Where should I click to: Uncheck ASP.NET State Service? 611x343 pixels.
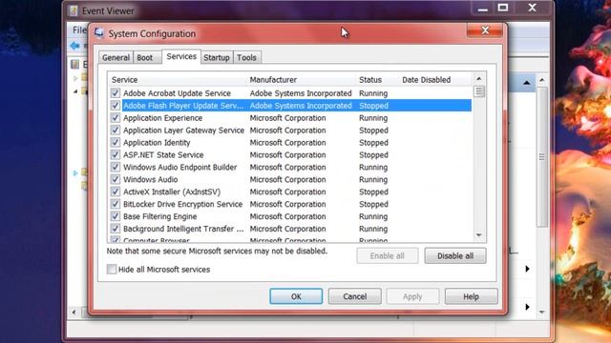(115, 154)
